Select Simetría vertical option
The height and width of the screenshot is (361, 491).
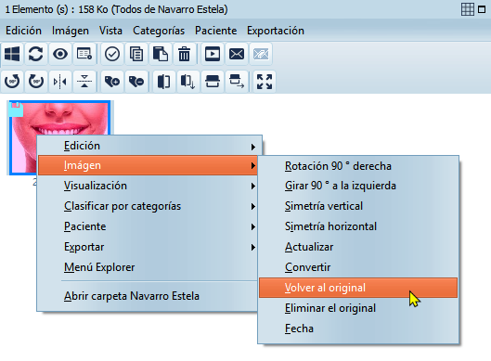pyautogui.click(x=358, y=206)
